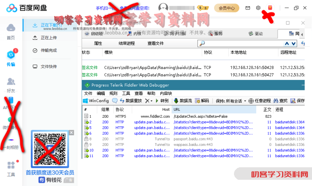Image resolution: width=312 pixels, height=186 pixels.
Task: Select session 9 wappass.baidu.com tunnel
Action: coord(193,145)
